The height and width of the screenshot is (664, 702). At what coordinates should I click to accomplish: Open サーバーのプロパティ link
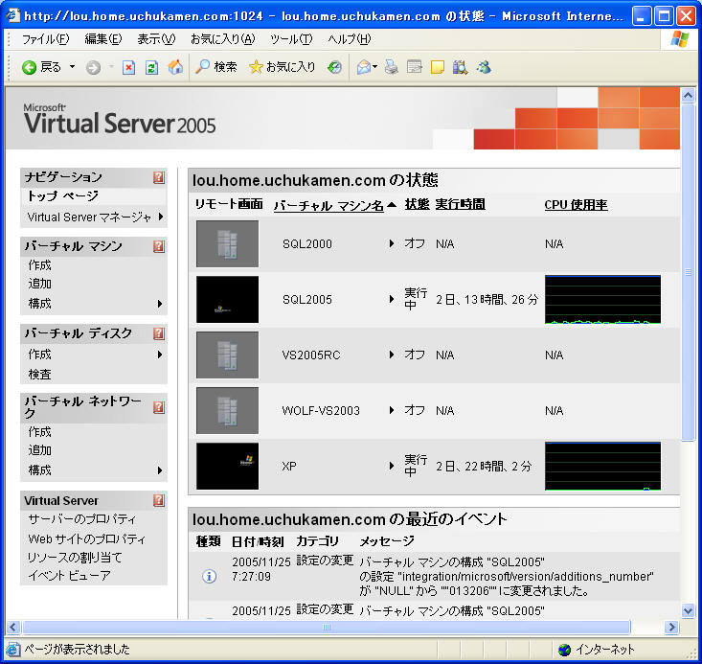tap(81, 519)
